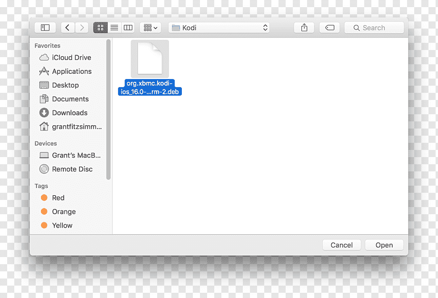The image size is (438, 298).
Task: Open Downloads in the sidebar
Action: [x=71, y=113]
